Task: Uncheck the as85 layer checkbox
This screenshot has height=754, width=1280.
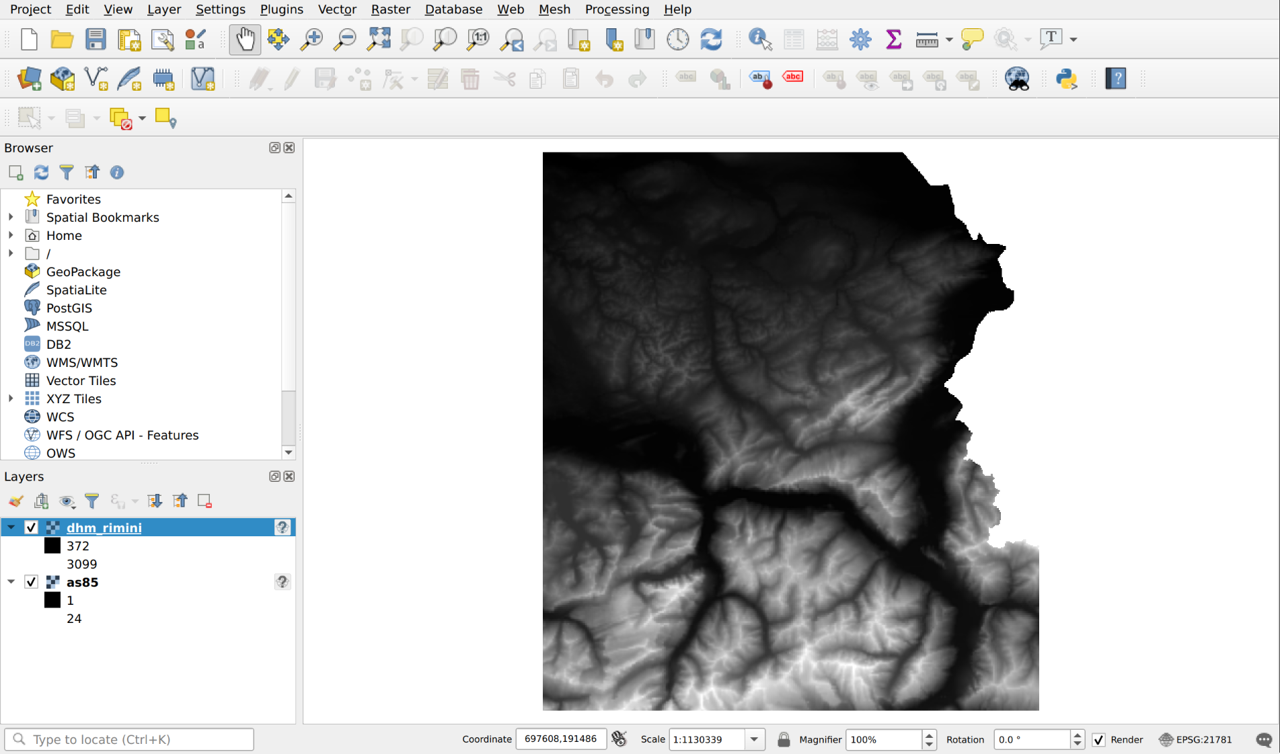Action: tap(31, 582)
